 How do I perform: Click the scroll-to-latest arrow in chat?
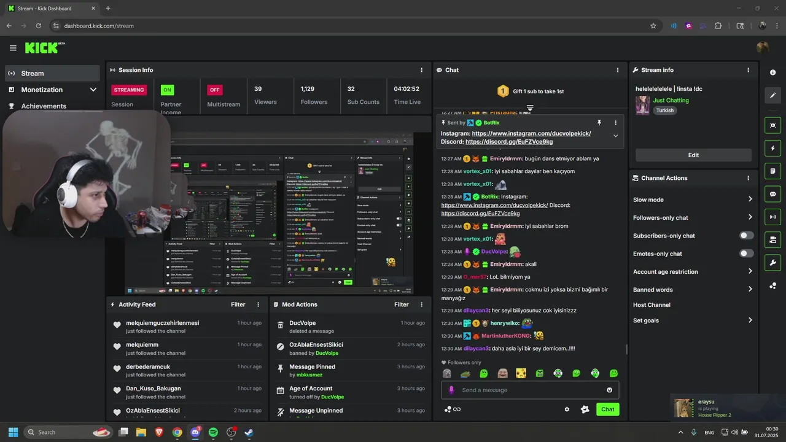(x=530, y=108)
